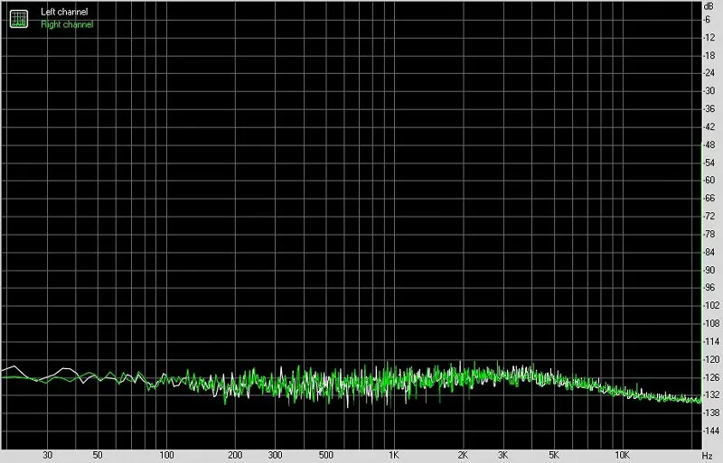This screenshot has width=723, height=463.
Task: Click the 300 Hz frequency axis label
Action: coord(276,455)
